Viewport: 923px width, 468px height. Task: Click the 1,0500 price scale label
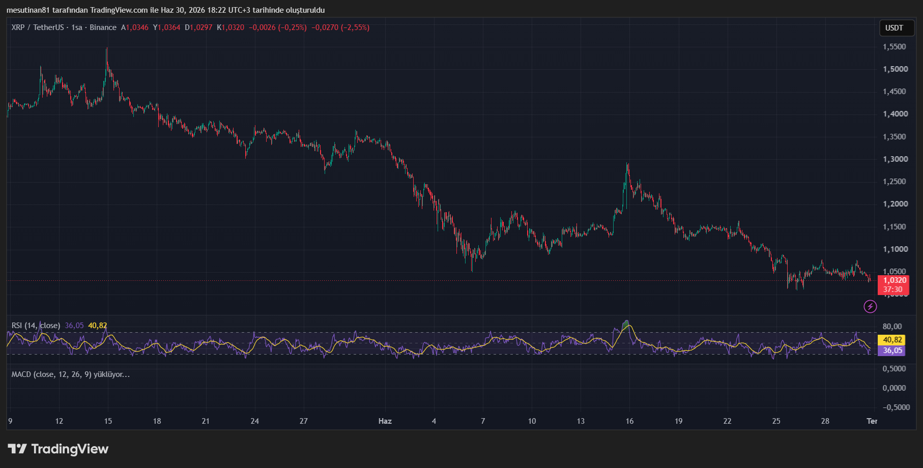point(895,272)
